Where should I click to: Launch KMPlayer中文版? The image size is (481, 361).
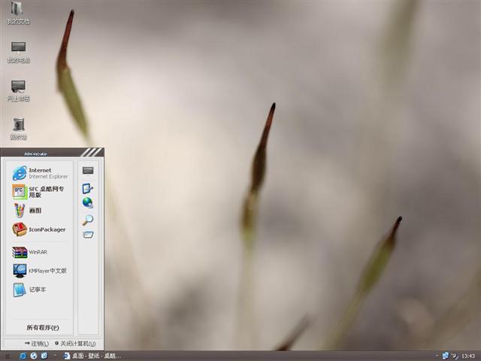pos(39,271)
